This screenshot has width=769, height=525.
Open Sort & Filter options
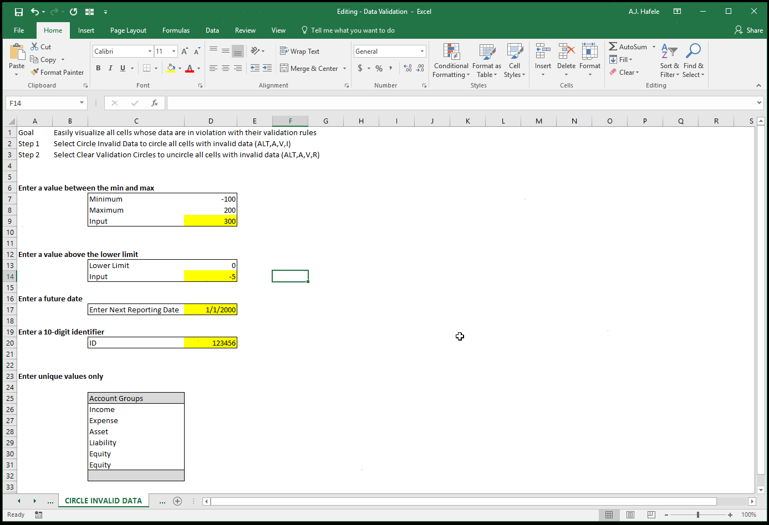669,61
